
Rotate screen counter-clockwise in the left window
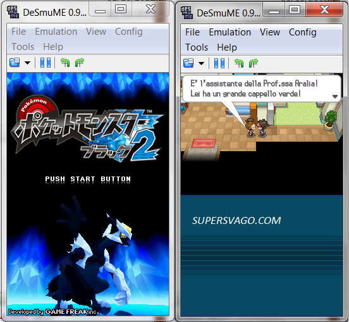(65, 63)
